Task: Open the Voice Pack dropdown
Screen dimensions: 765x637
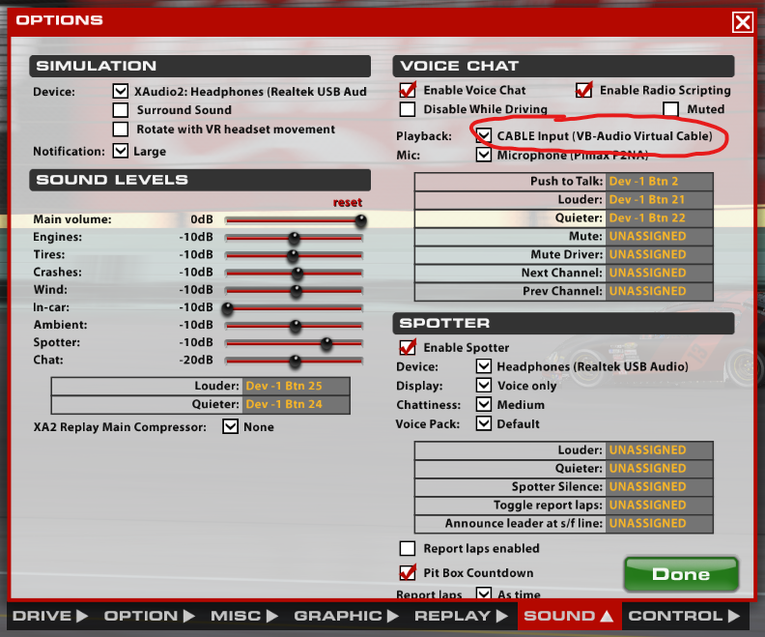Action: pyautogui.click(x=484, y=423)
